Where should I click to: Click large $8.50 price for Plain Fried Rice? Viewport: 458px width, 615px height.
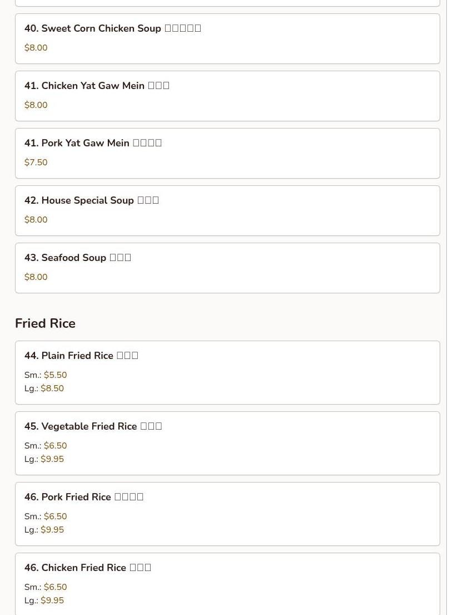click(x=52, y=388)
